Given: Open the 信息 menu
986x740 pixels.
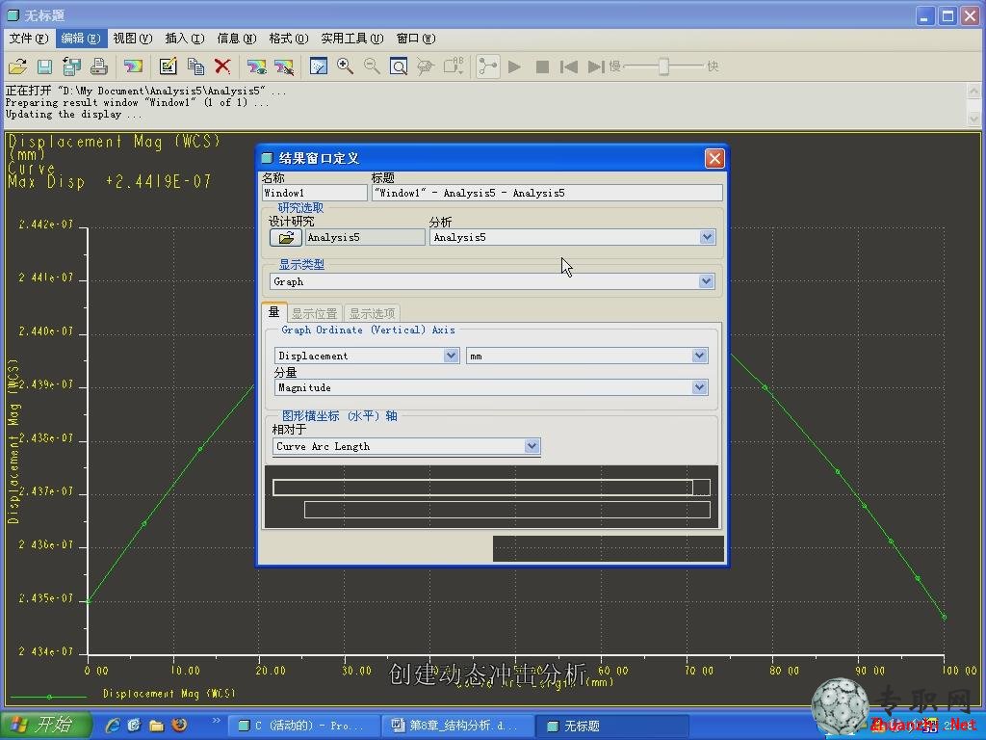Looking at the screenshot, I should point(237,39).
